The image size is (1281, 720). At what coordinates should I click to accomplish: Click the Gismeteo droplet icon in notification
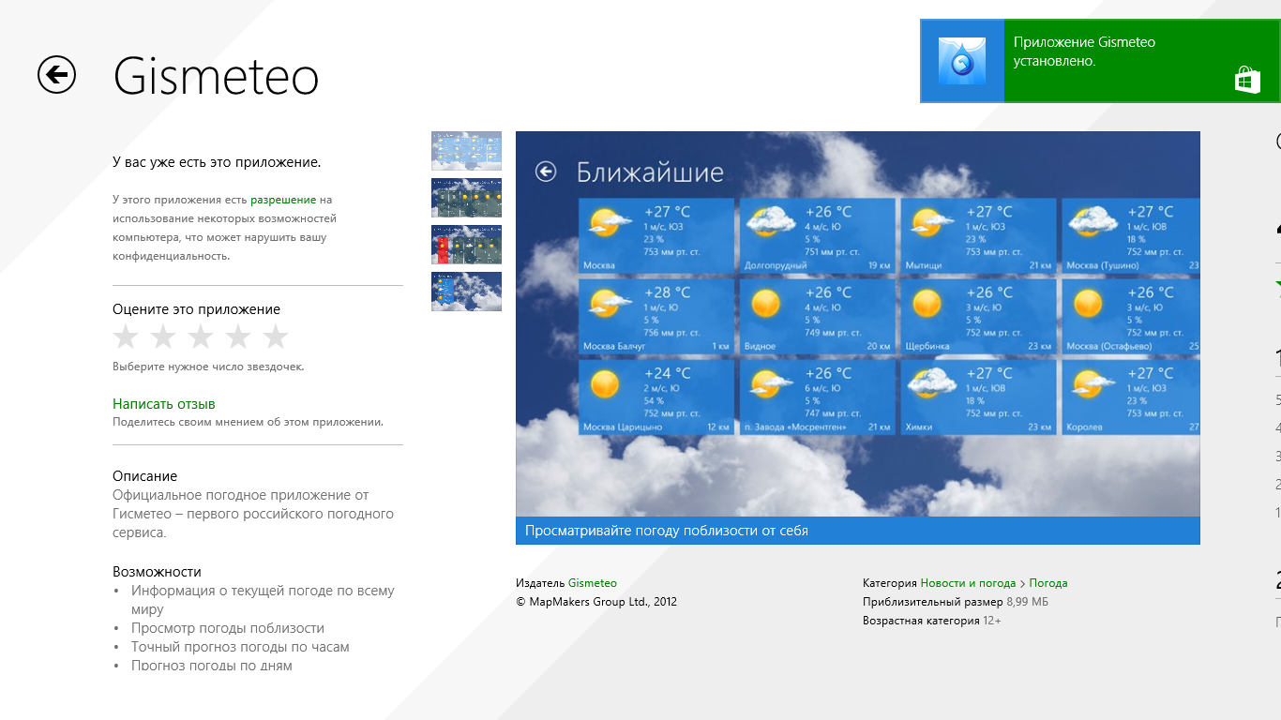tap(962, 61)
